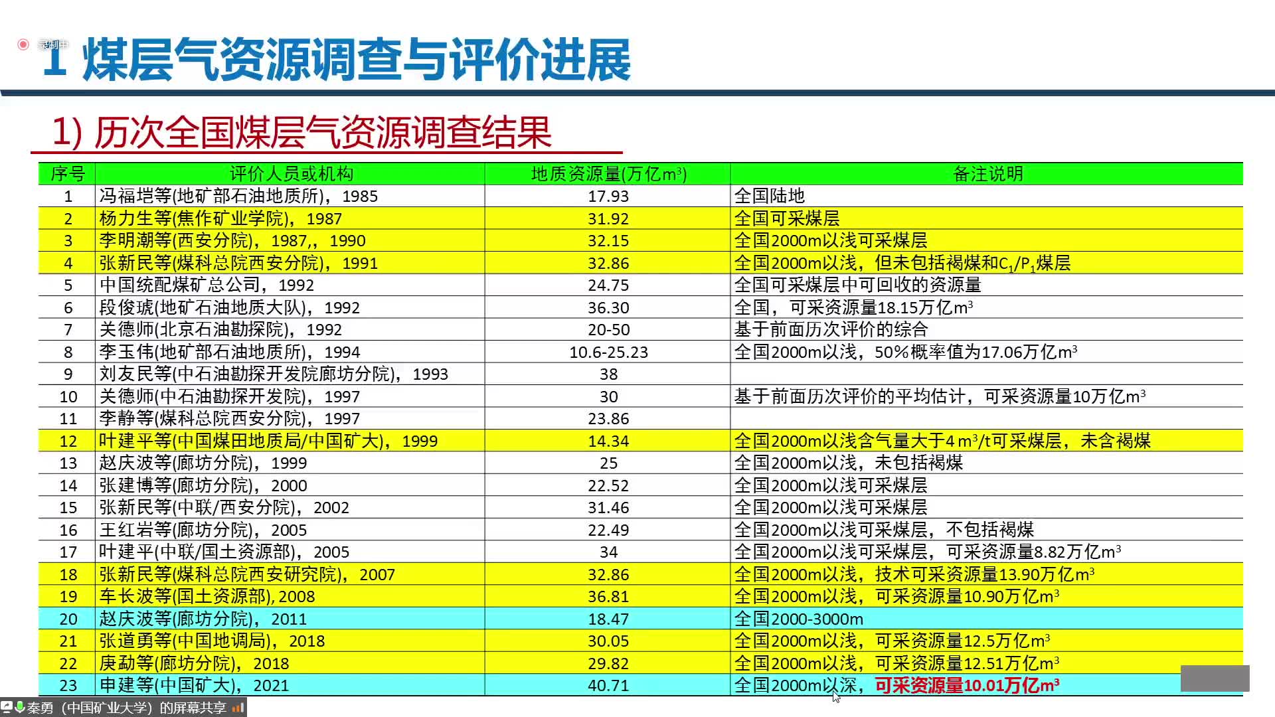This screenshot has height=717, width=1275.
Task: Click remark 全国2000m以浅, 未包括褐煤
Action: pos(848,463)
